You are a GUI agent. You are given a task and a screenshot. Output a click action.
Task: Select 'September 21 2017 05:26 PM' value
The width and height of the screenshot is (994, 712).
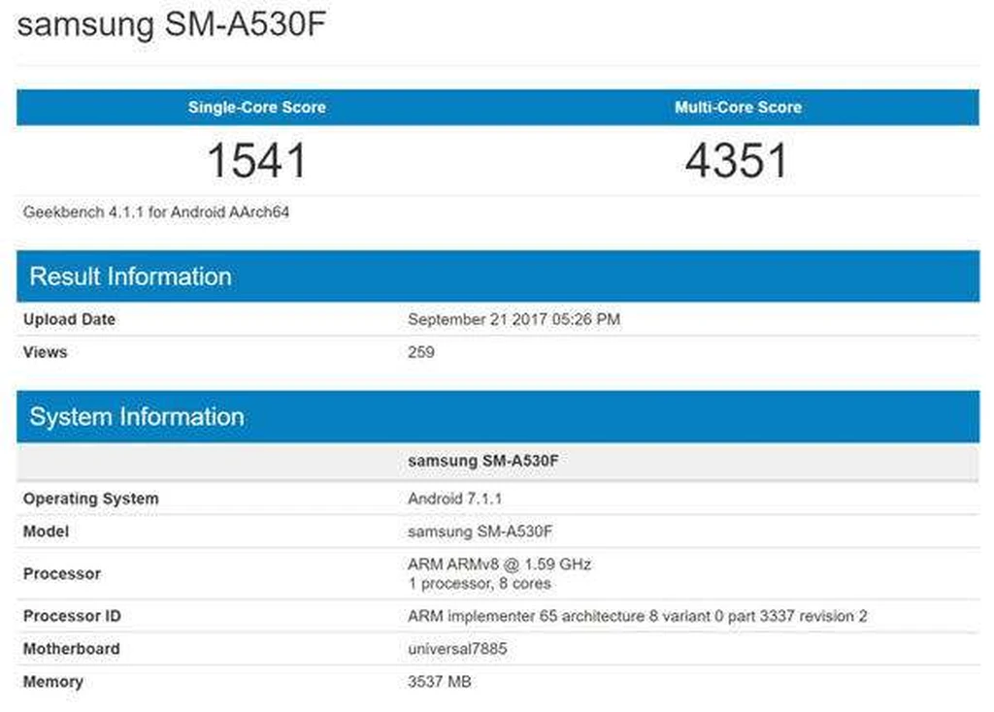tap(514, 319)
